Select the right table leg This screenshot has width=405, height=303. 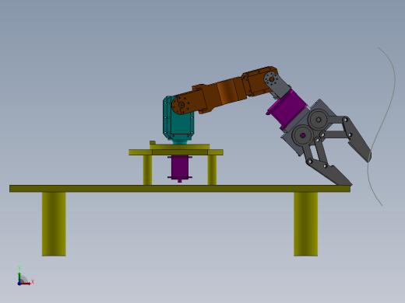[x=305, y=224]
